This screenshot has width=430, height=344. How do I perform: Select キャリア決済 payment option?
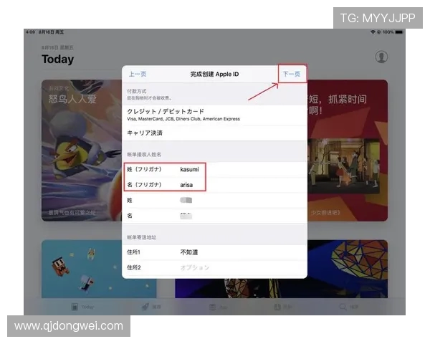click(215, 133)
